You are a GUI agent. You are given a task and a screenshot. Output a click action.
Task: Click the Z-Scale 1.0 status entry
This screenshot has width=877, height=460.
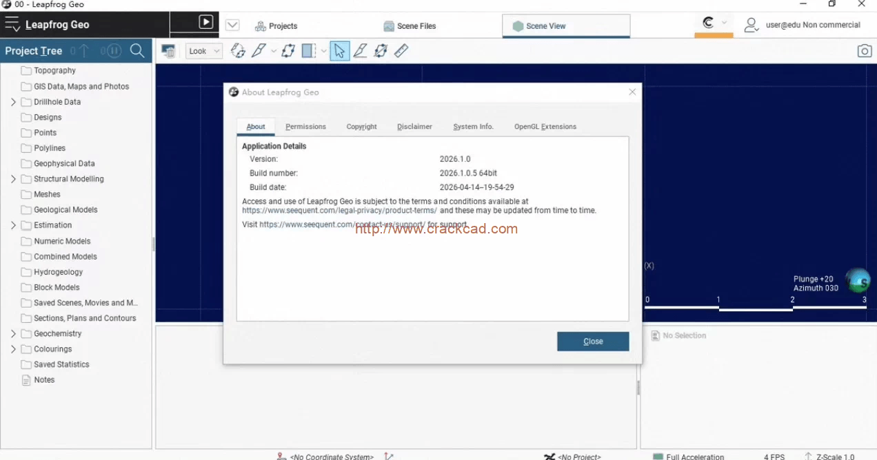pos(829,457)
